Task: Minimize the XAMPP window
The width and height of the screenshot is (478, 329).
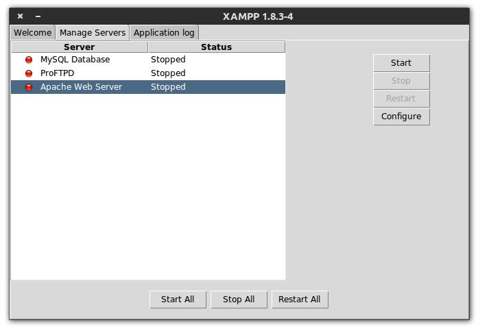Action: coord(38,16)
